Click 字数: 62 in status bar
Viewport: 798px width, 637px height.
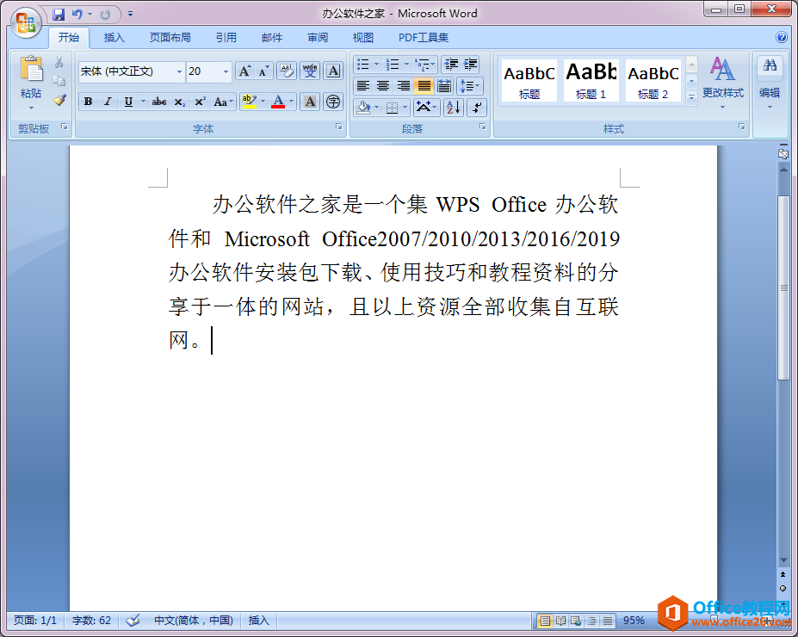click(x=91, y=620)
